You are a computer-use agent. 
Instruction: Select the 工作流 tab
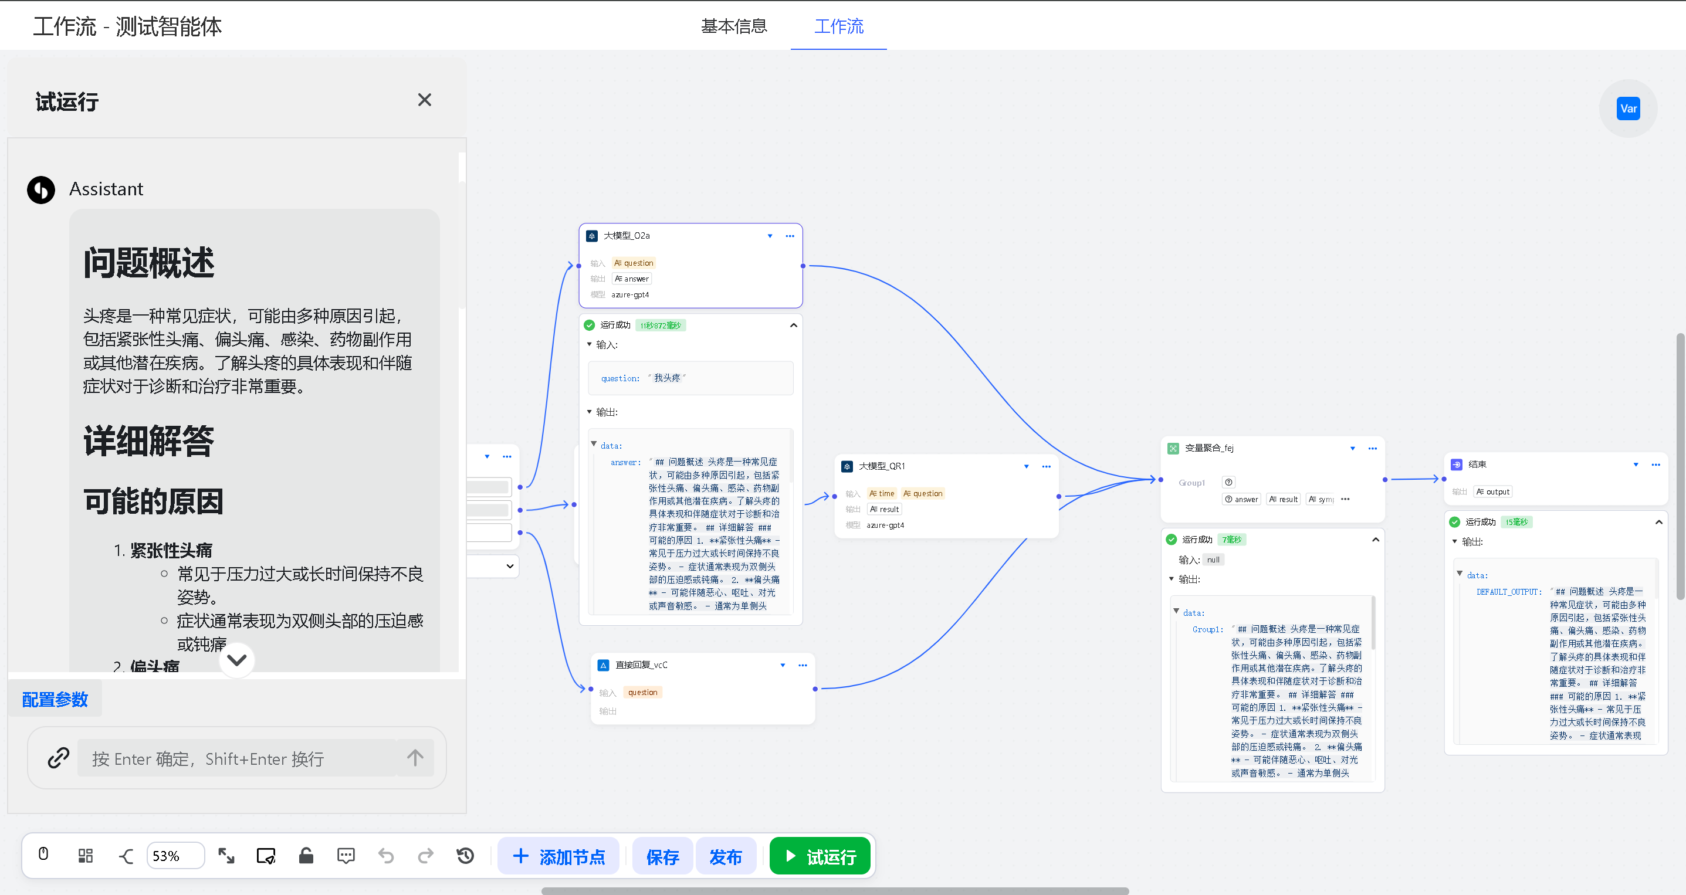(838, 26)
